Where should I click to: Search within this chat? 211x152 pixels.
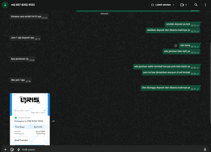coord(196,5)
